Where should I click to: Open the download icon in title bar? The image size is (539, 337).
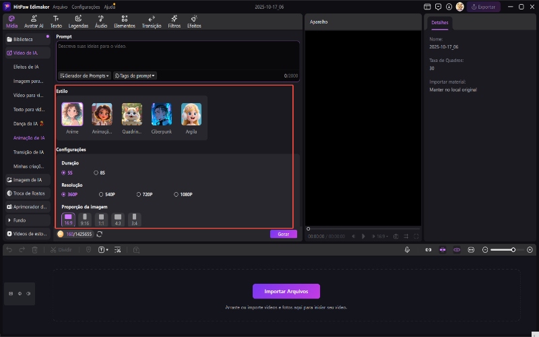[x=449, y=7]
